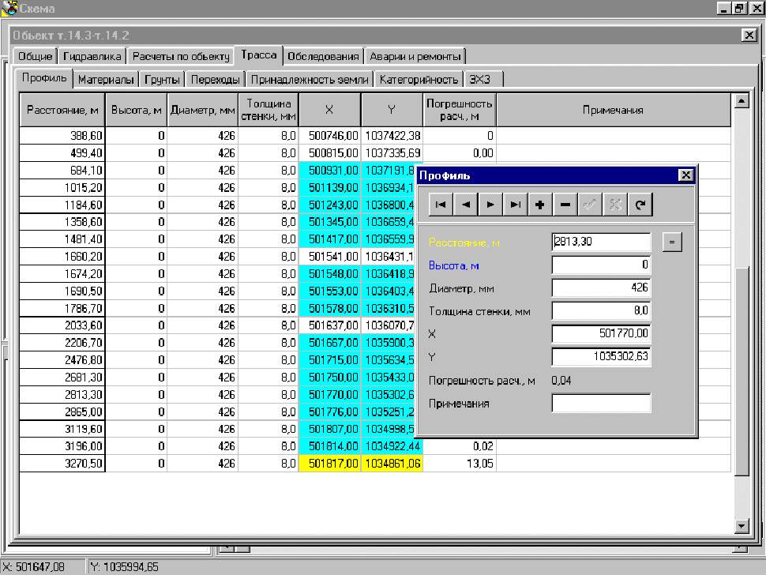Go to previous record in Профиль dialog
Viewport: 766px width, 575px height.
[x=466, y=205]
